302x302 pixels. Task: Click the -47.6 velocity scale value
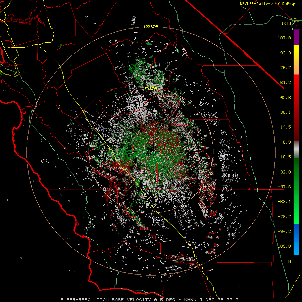tap(284, 187)
